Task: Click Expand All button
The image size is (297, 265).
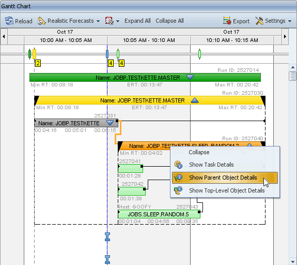Action: coord(137,21)
